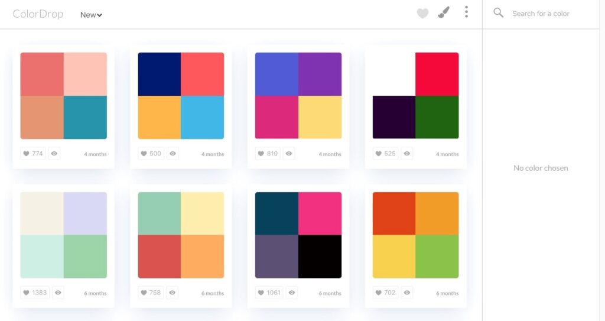The width and height of the screenshot is (605, 321).
Task: Click the 758 likes button
Action: (x=151, y=293)
